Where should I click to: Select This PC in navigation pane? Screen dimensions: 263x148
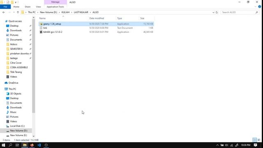tap(12, 89)
